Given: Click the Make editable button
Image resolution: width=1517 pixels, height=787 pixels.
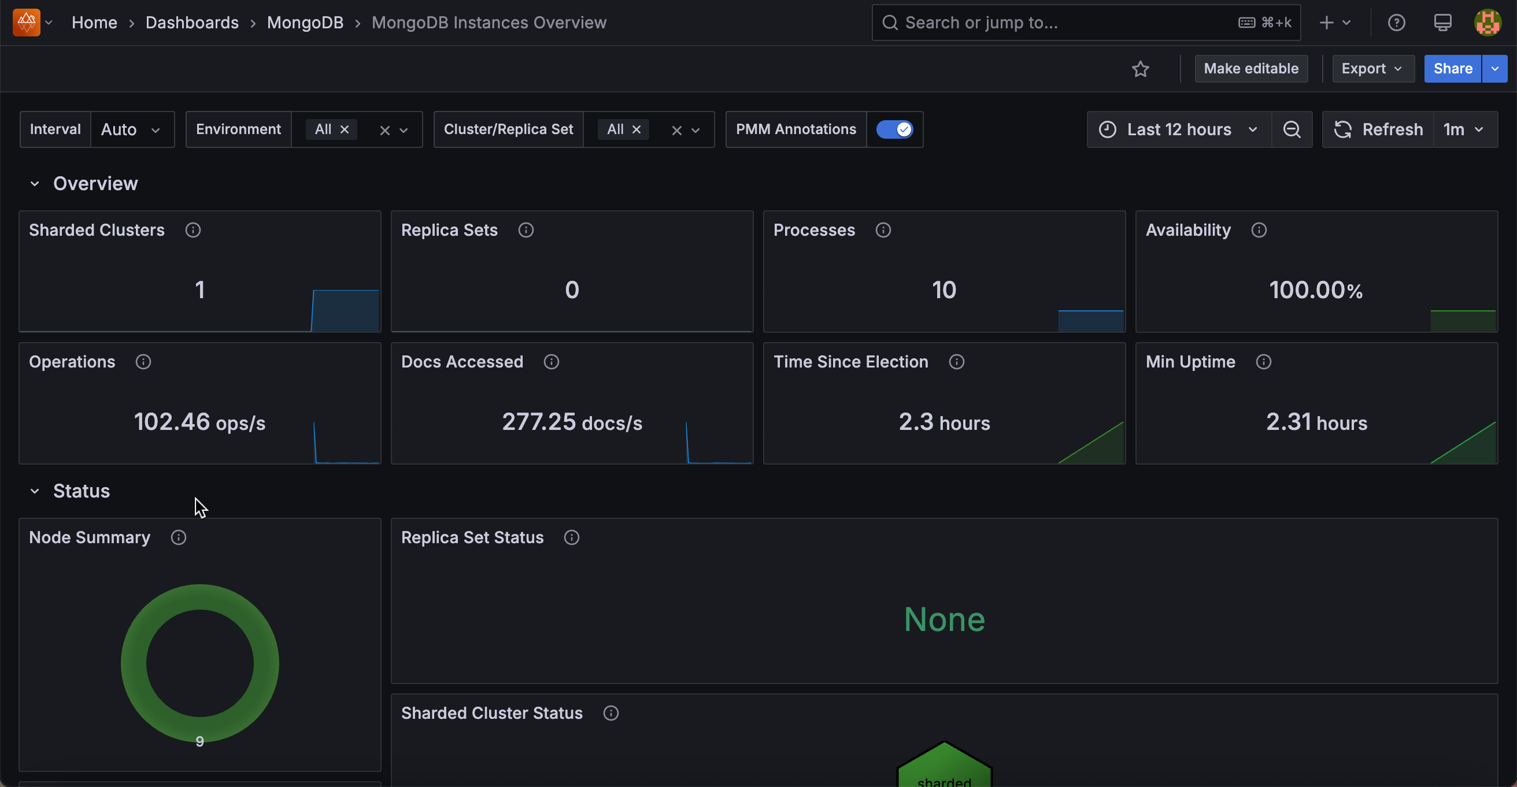Looking at the screenshot, I should [x=1251, y=69].
